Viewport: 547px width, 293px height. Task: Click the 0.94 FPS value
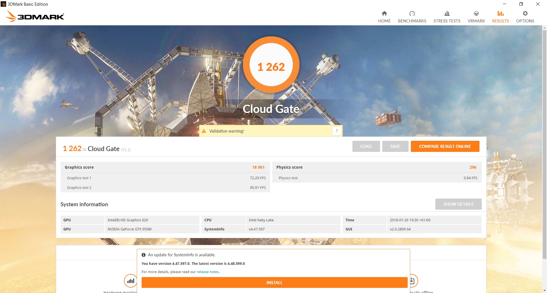(x=470, y=178)
